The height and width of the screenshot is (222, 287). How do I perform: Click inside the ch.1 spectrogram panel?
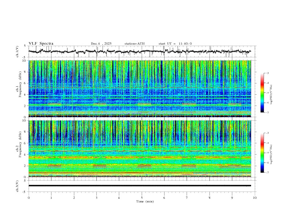point(140,89)
